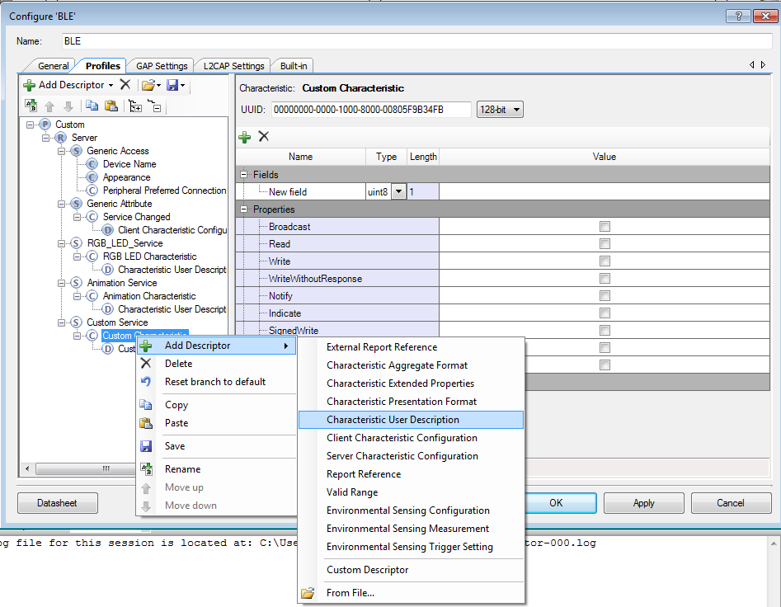The height and width of the screenshot is (607, 781).
Task: Collapse the Custom Service tree node
Action: (x=61, y=322)
